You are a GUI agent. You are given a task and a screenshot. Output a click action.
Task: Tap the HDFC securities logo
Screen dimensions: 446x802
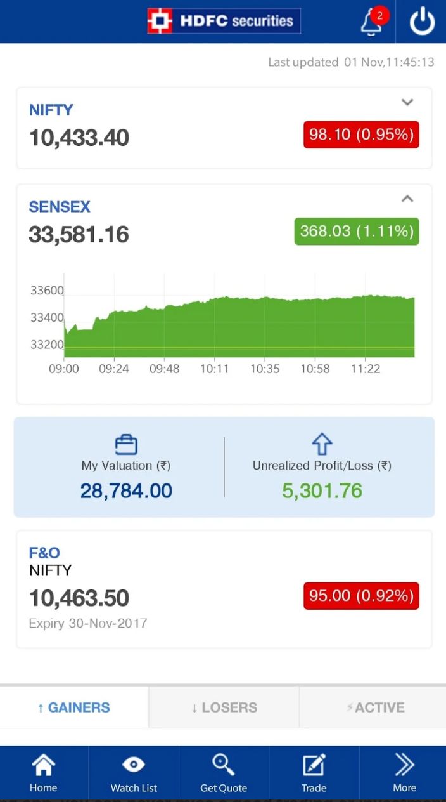[x=224, y=21]
